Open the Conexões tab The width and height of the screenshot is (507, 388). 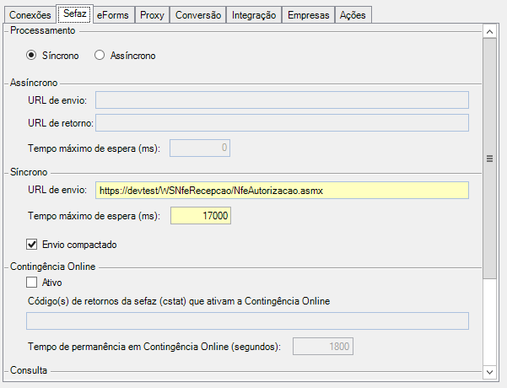coord(30,15)
